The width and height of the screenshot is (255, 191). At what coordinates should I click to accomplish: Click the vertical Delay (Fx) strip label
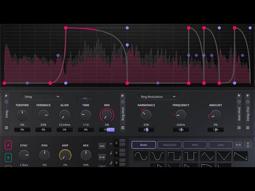point(248,114)
